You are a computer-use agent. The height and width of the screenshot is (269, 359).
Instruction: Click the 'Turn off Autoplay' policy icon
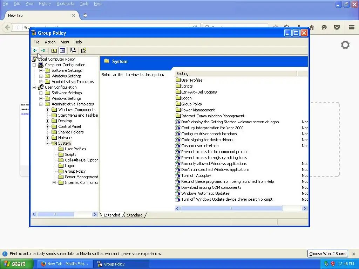[x=178, y=175]
